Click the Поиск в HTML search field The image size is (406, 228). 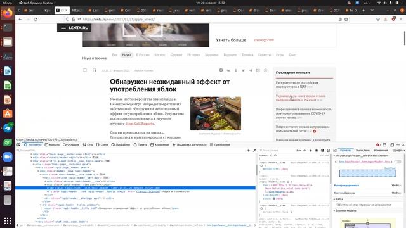point(131,151)
